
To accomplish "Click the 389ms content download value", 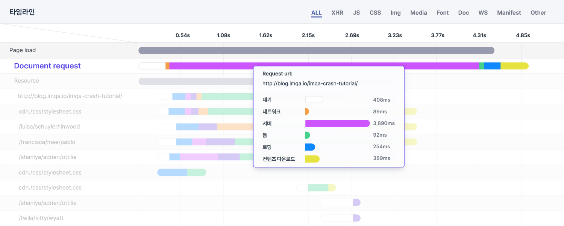I will pos(382,158).
